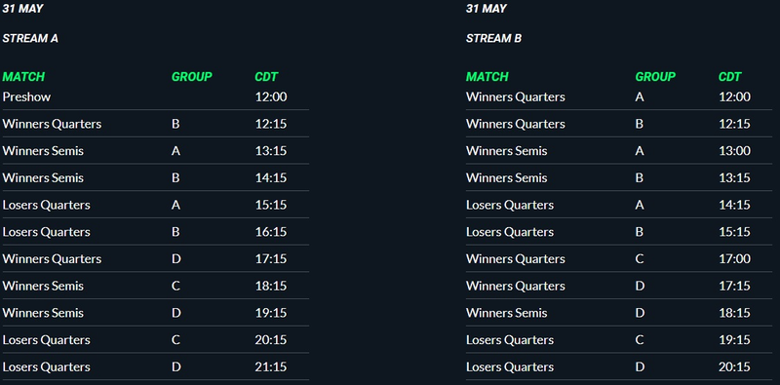The width and height of the screenshot is (780, 385).
Task: Click the MATCH column header in Stream A
Action: pos(23,77)
